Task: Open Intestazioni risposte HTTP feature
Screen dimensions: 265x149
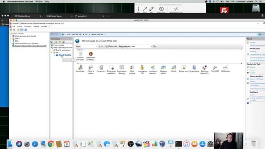Action: 153,70
